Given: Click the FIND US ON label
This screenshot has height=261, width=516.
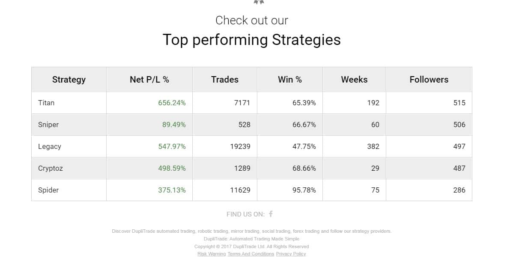Looking at the screenshot, I should [245, 214].
